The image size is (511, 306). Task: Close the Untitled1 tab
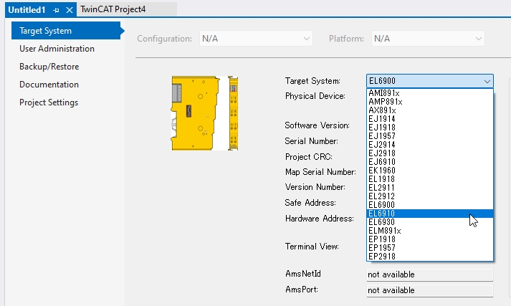(x=69, y=10)
